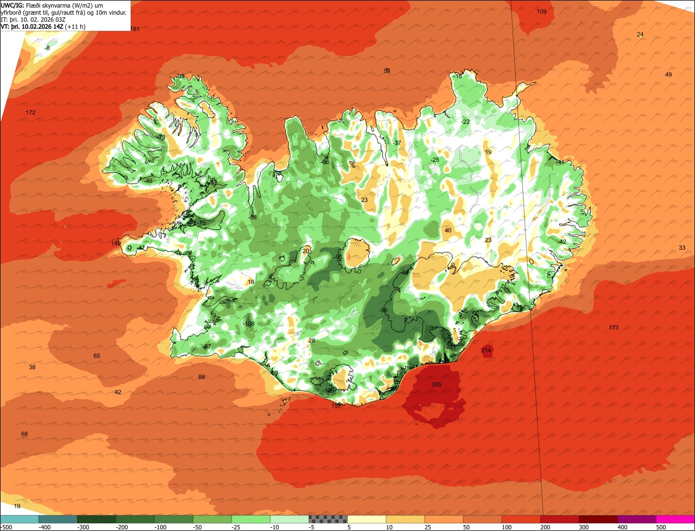Pick the -50 to -25 green legend swatch
695x531 pixels.
tap(212, 519)
